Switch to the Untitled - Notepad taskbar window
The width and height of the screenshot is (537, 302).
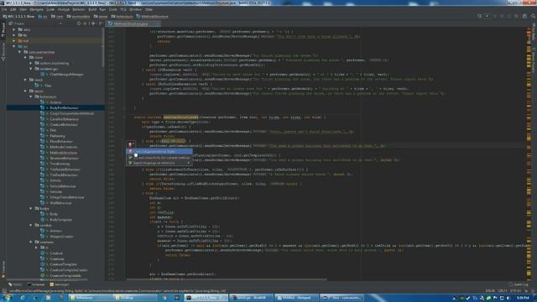(x=296, y=298)
